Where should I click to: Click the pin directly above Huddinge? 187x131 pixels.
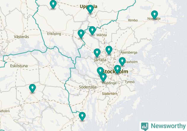coord(103,77)
